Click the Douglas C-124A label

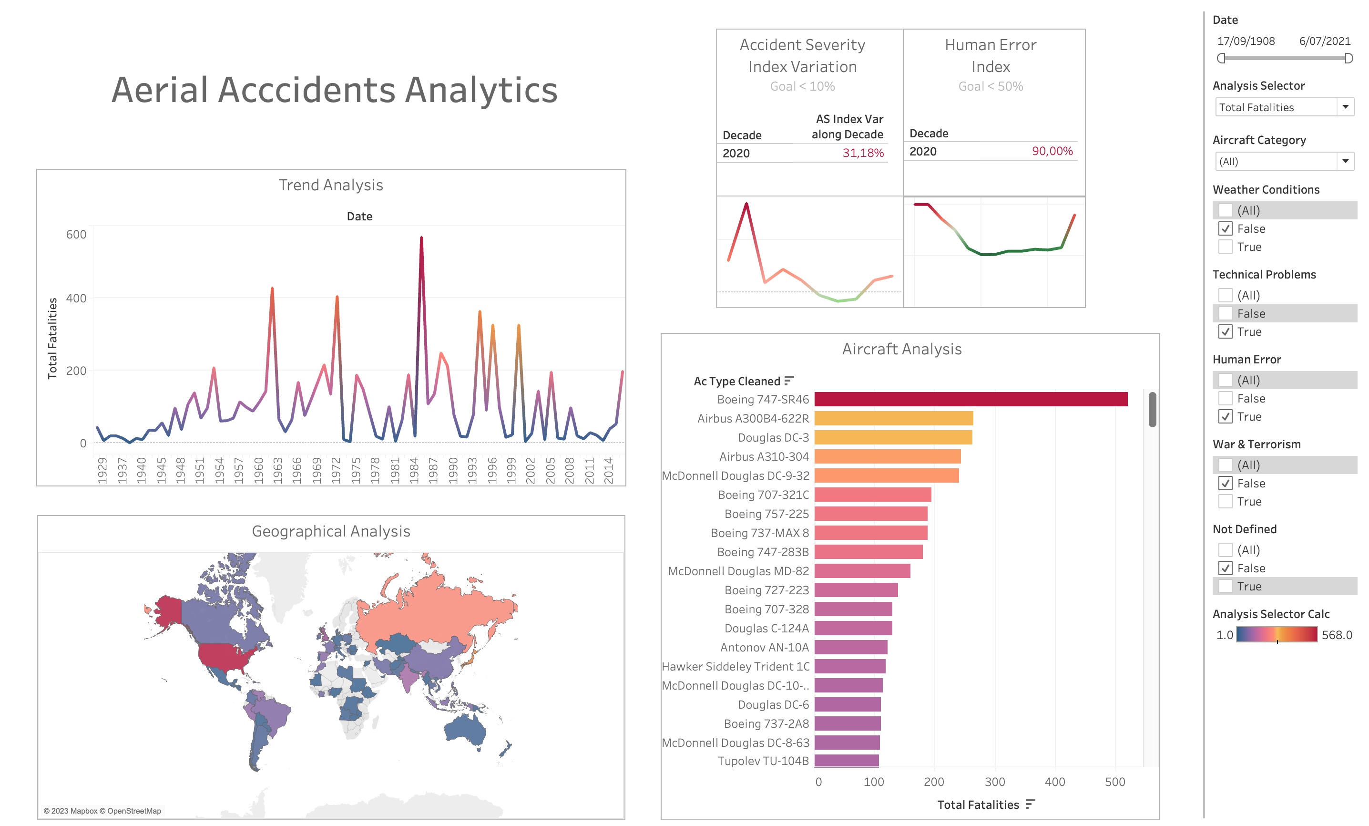(x=766, y=628)
